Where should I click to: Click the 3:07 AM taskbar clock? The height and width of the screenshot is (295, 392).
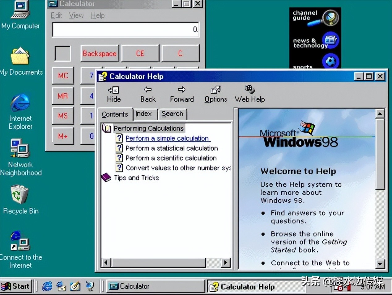pos(373,287)
